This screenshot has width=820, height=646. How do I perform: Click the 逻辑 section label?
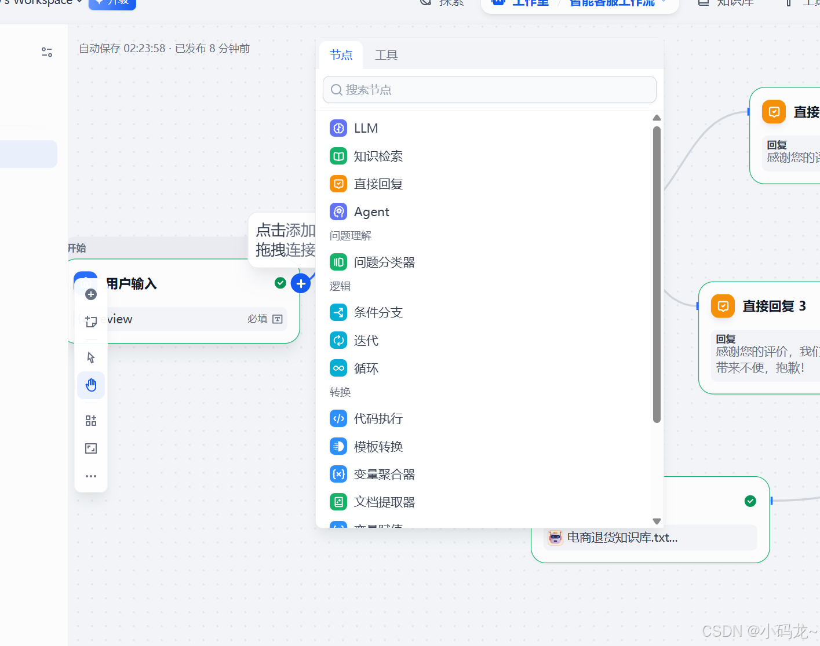coord(340,286)
